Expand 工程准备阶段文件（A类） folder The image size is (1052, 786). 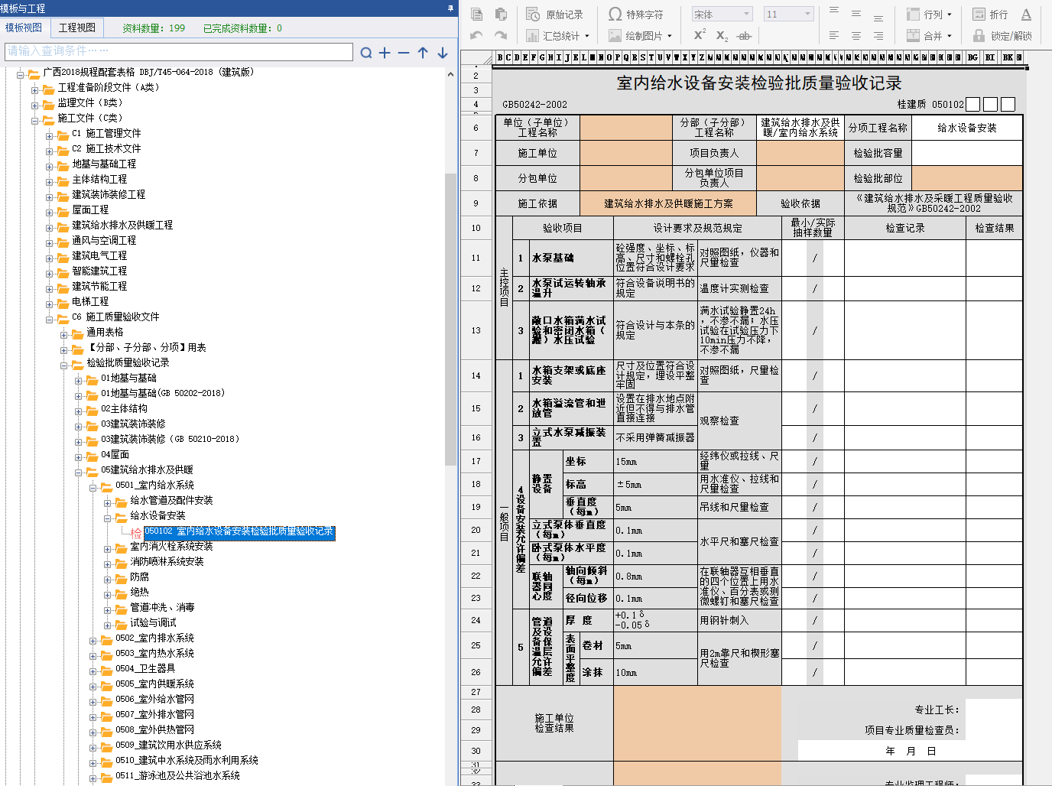coord(34,89)
